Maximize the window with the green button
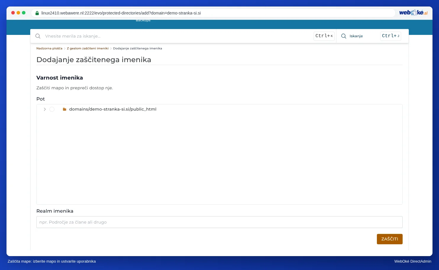Image resolution: width=439 pixels, height=270 pixels. (24, 13)
